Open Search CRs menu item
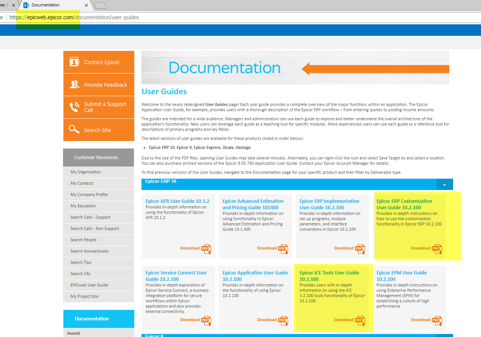Image resolution: width=481 pixels, height=337 pixels. coord(98,274)
